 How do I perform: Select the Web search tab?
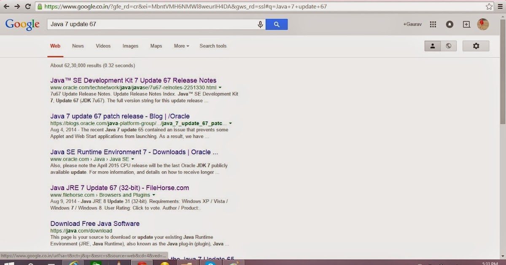(x=55, y=46)
